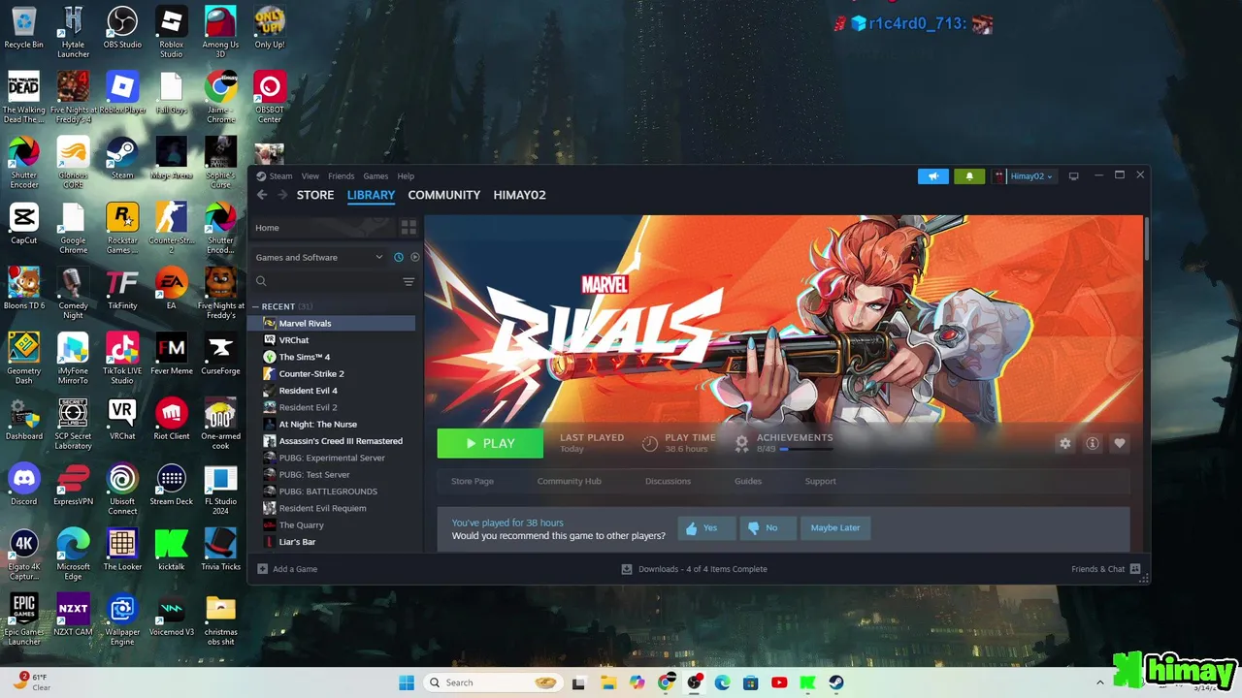The image size is (1242, 698).
Task: Go to library Home
Action: [323, 228]
